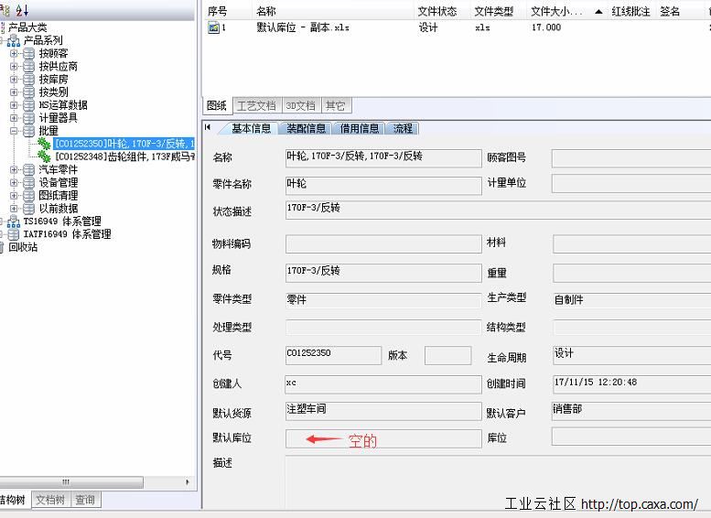Expand the 设备管理 tree node

tap(14, 183)
